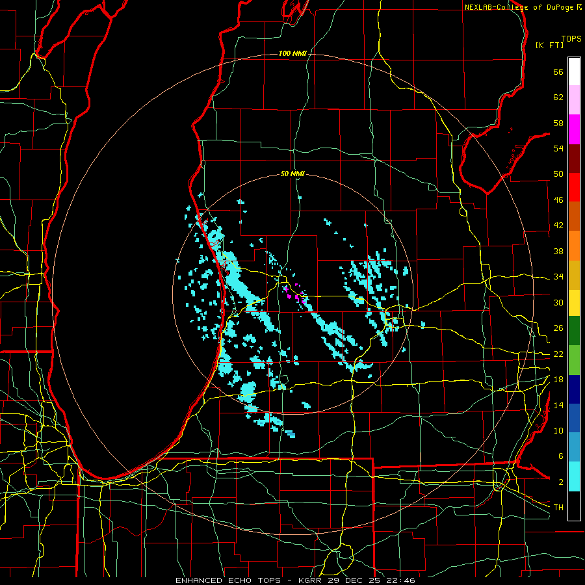
Task: Click the white 66 kft color swatch
Action: click(574, 71)
